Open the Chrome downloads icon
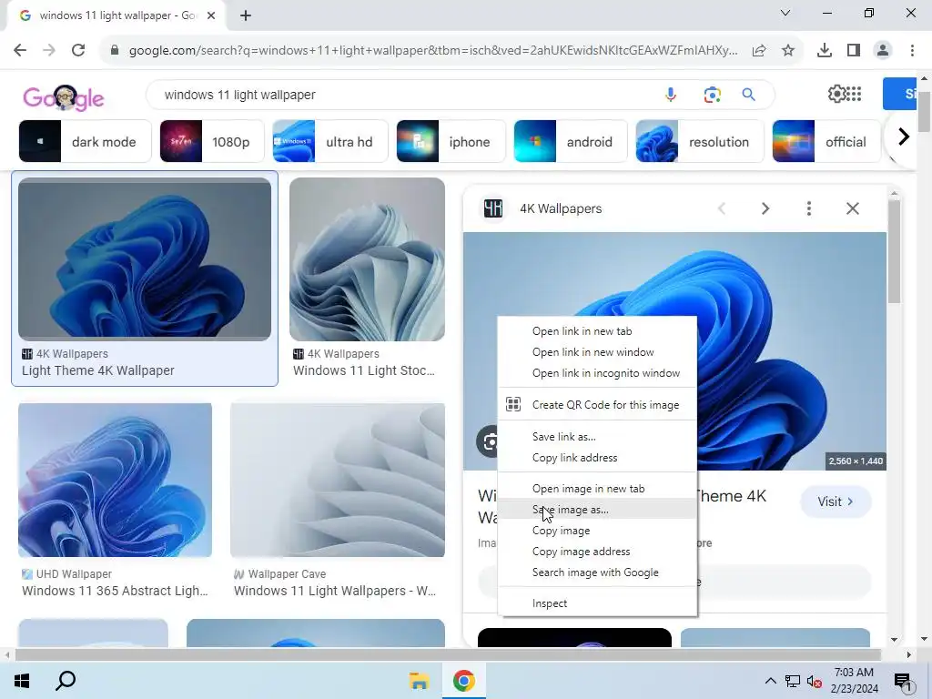Image resolution: width=932 pixels, height=699 pixels. [x=825, y=51]
